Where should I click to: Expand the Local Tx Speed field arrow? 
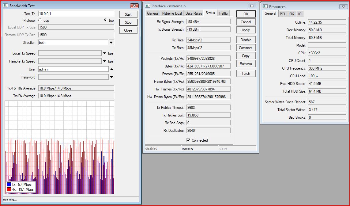104,53
